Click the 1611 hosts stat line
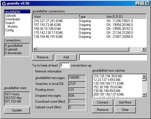The height and width of the screenshot is (119, 151). (12, 94)
